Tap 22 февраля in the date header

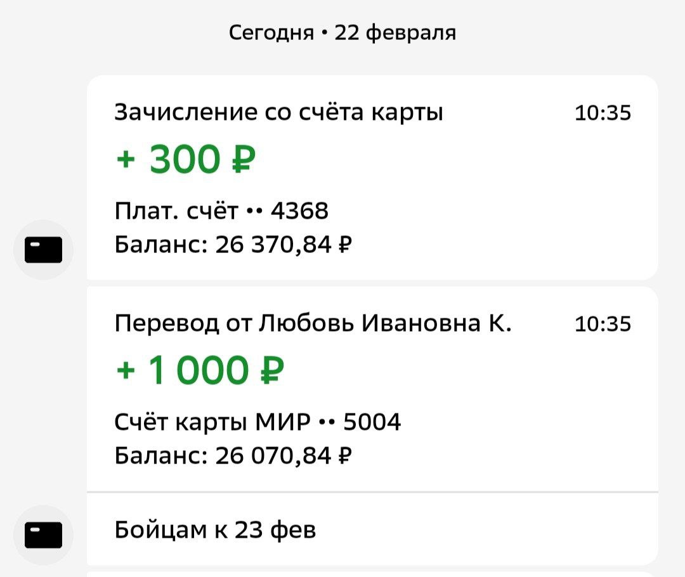pyautogui.click(x=395, y=32)
